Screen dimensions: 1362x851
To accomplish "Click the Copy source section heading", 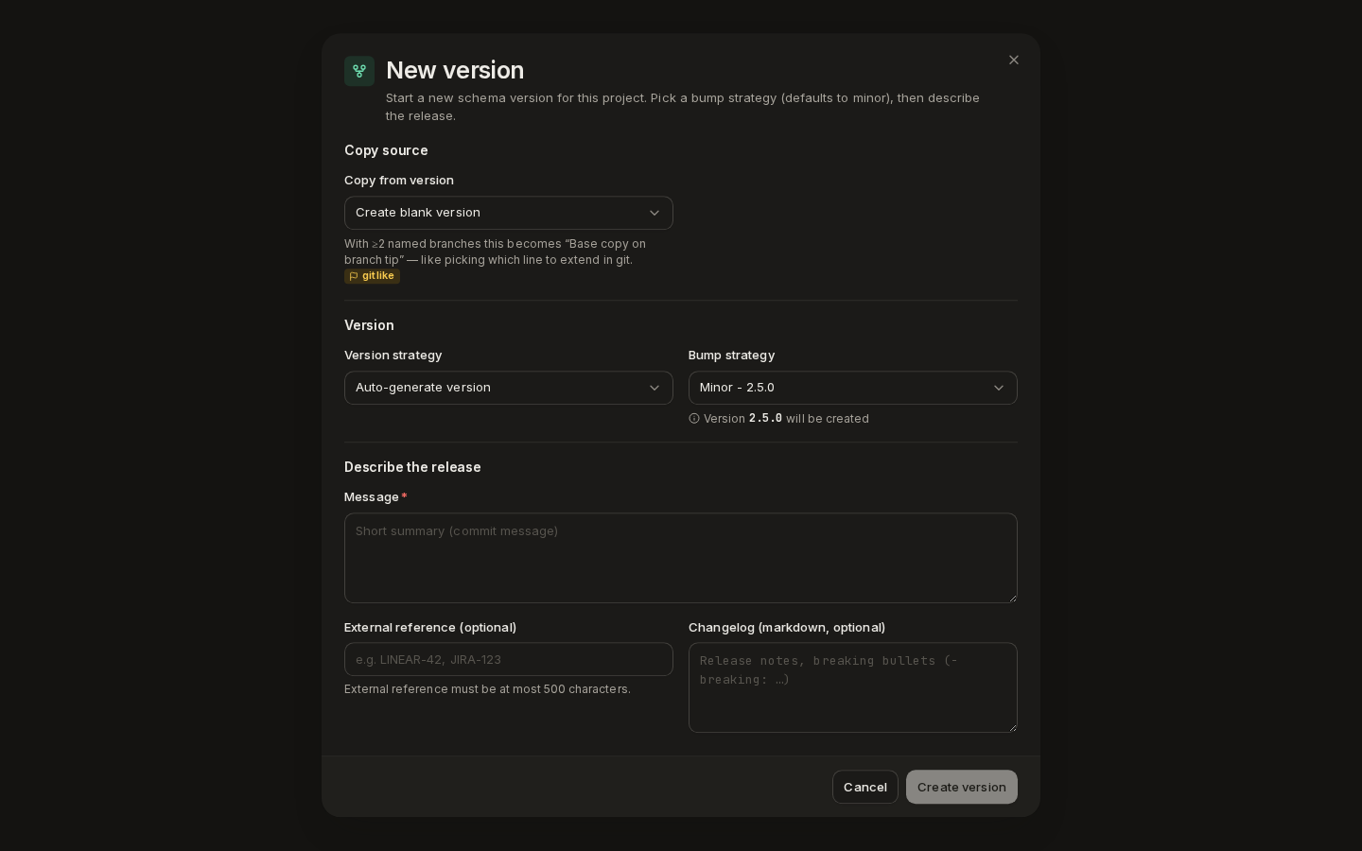I will tap(386, 150).
